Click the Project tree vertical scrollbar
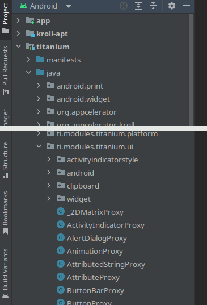The width and height of the screenshot is (207, 305). pos(191,70)
